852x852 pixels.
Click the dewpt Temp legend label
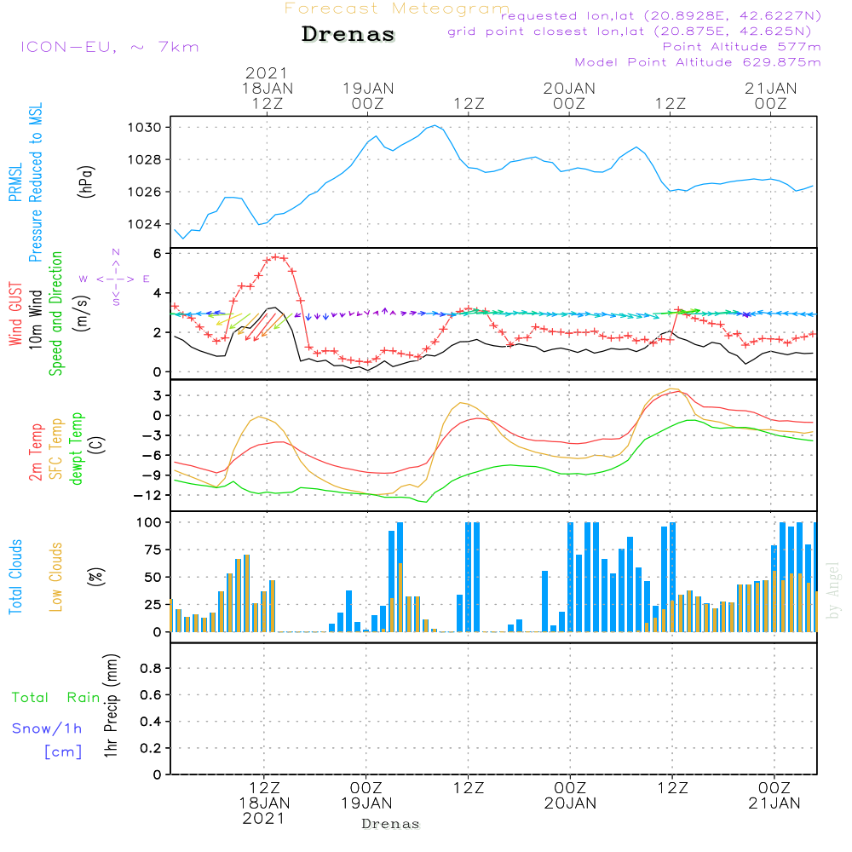point(76,448)
